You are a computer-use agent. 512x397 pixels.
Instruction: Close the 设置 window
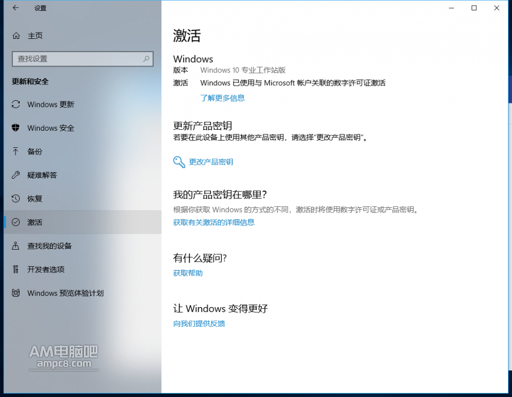[x=496, y=8]
